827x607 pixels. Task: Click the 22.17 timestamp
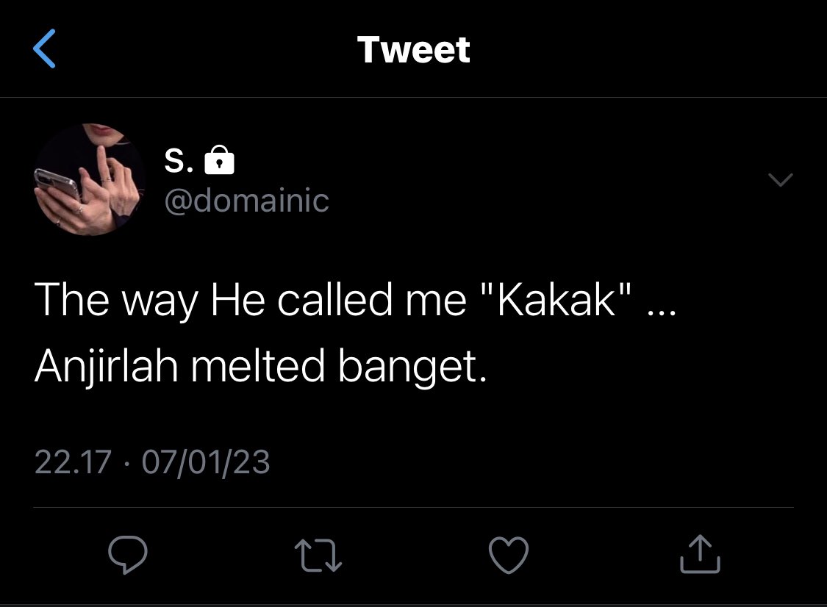73,462
